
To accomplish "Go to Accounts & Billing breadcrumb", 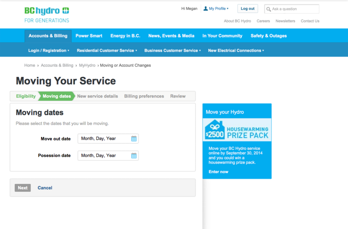I will [x=57, y=65].
